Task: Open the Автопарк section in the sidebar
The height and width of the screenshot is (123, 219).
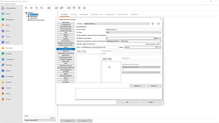Action: [9, 65]
